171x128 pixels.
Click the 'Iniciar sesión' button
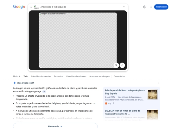pos(161,7)
